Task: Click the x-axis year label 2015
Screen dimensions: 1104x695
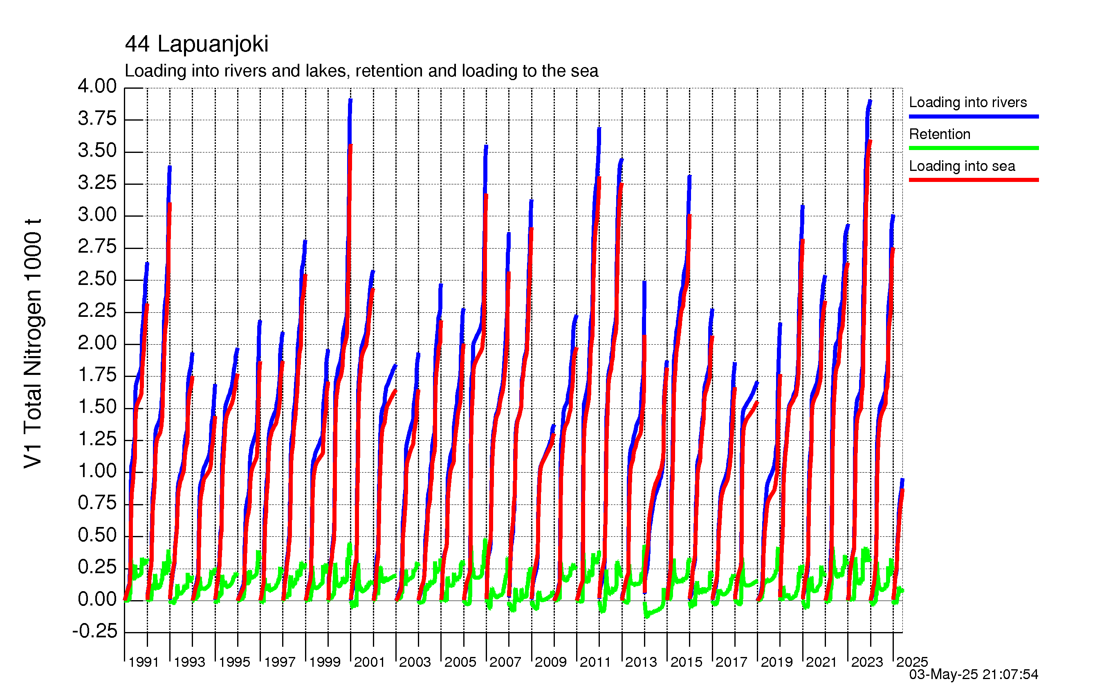Action: click(x=687, y=662)
